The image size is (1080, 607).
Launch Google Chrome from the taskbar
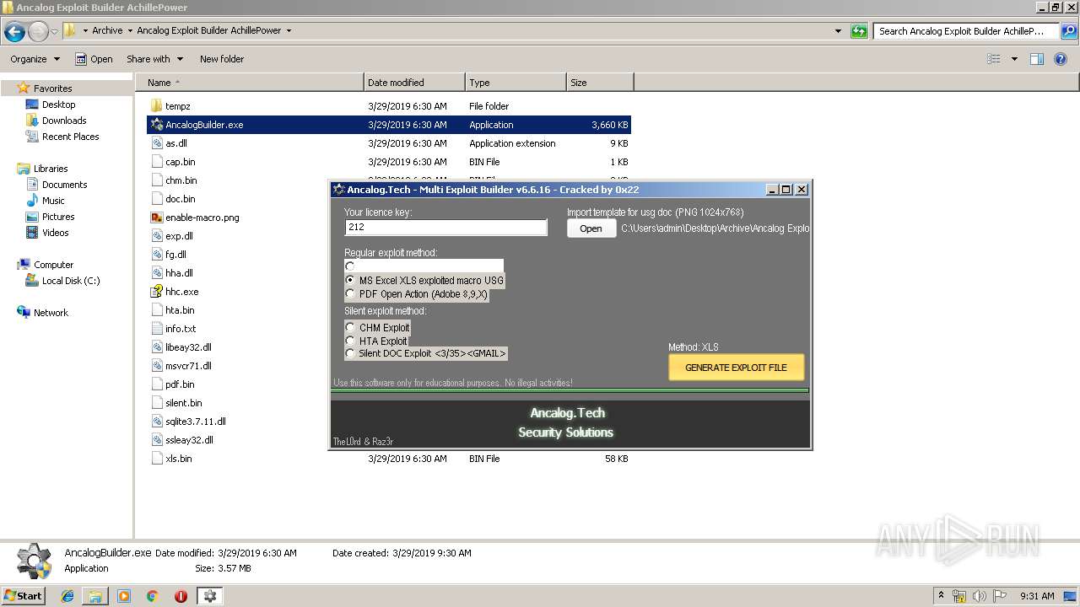click(153, 596)
